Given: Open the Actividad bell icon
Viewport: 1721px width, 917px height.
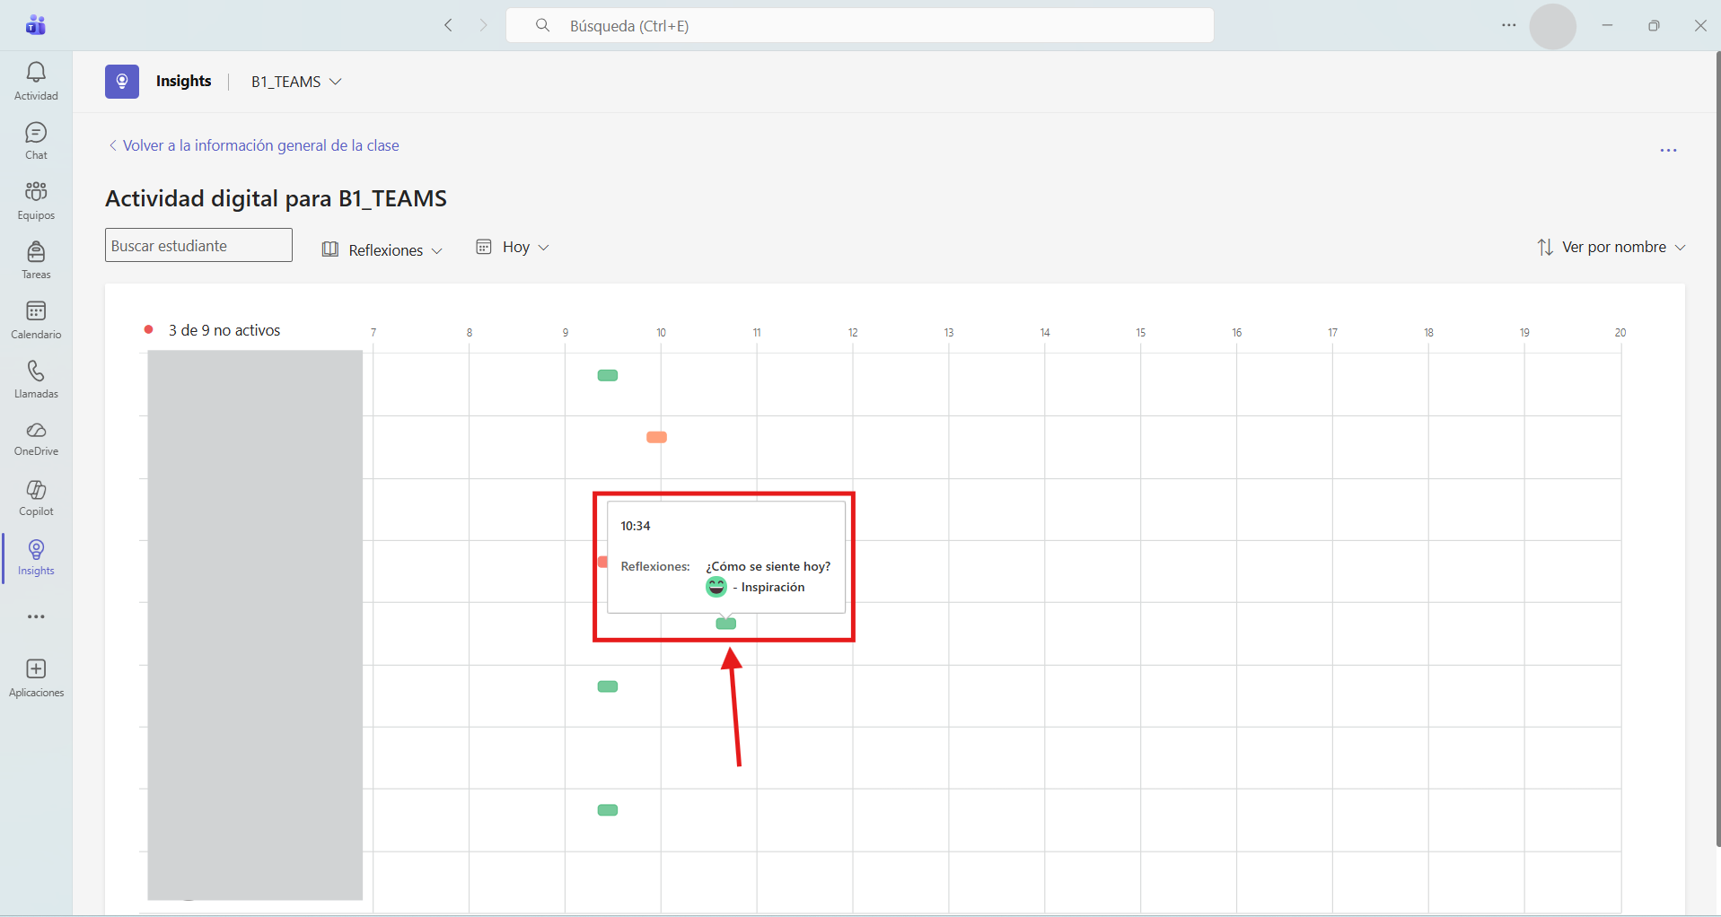Looking at the screenshot, I should (x=36, y=73).
